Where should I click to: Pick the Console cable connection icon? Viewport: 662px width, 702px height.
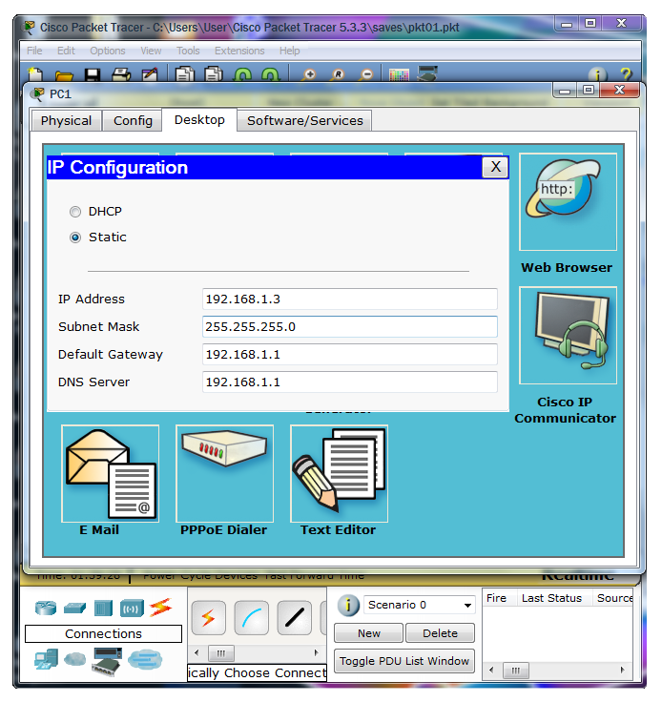tap(252, 618)
